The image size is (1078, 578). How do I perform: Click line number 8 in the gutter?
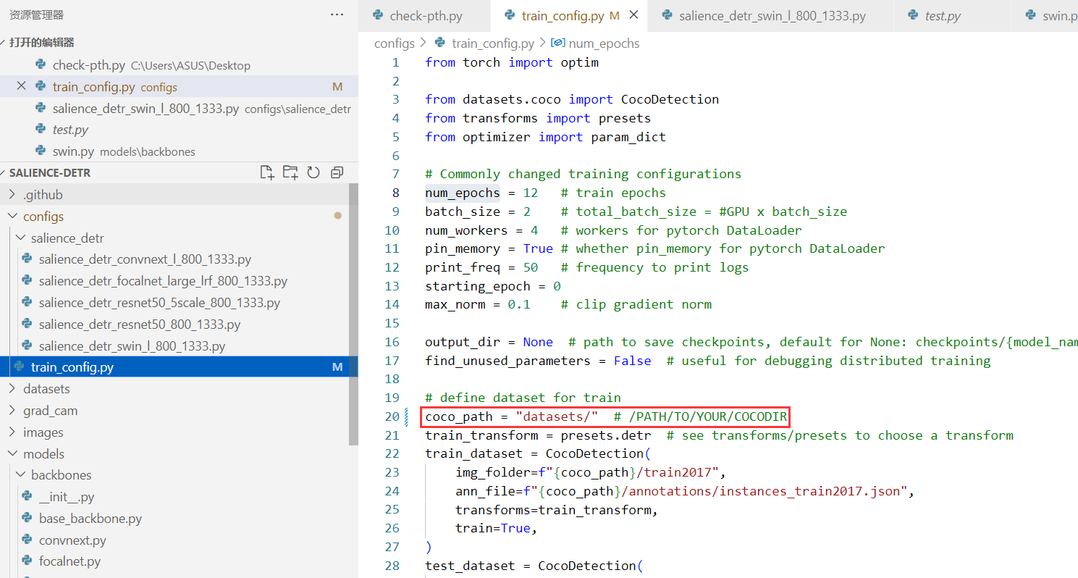395,193
